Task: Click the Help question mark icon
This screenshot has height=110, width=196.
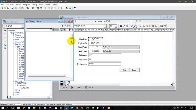Action: pos(75,8)
